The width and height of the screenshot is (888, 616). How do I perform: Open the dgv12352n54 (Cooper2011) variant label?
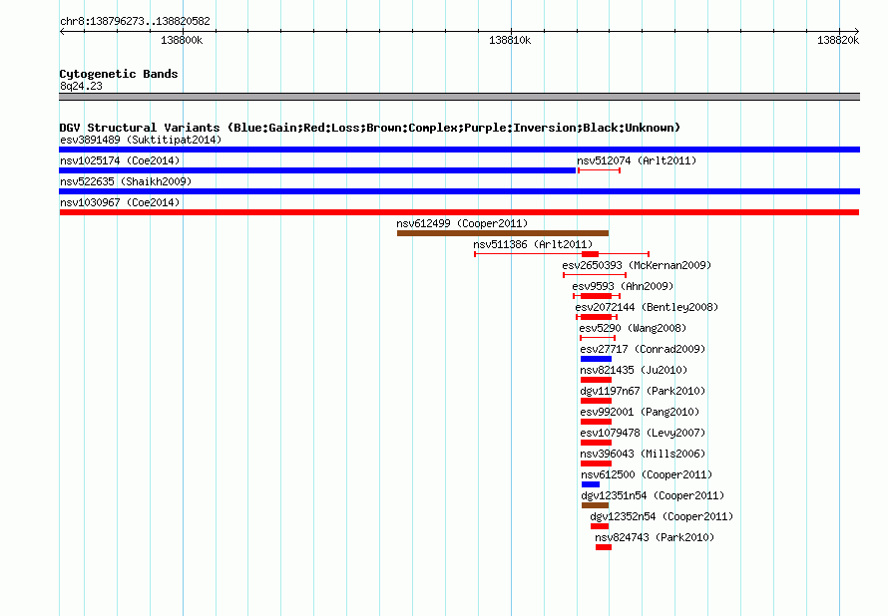pos(662,516)
